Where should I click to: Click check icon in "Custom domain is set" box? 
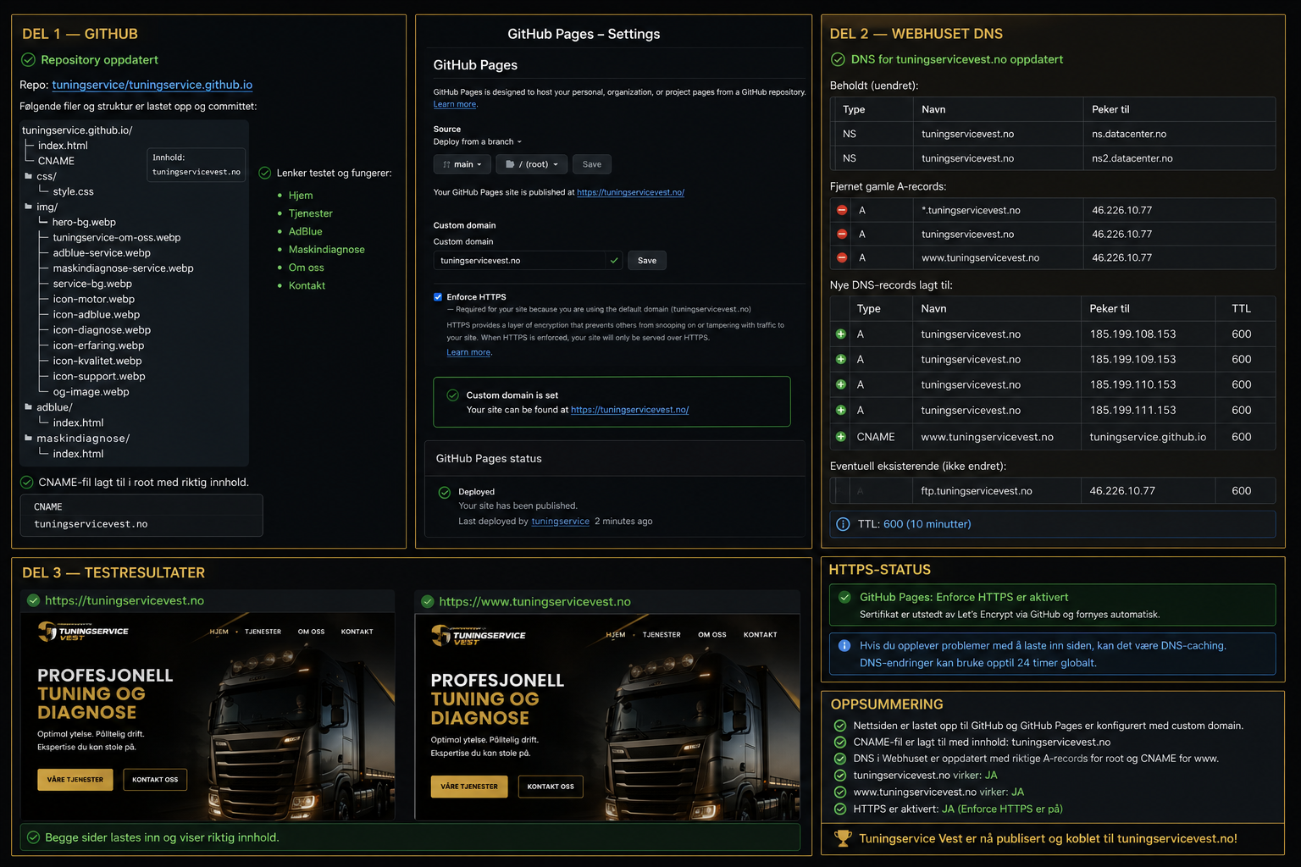pos(452,395)
